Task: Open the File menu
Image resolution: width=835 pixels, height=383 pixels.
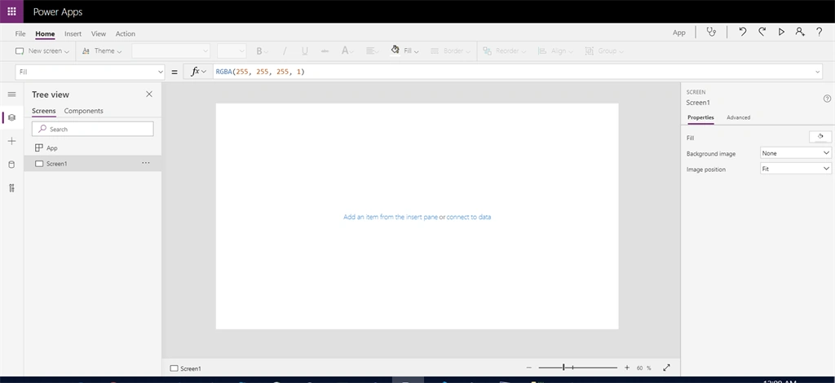Action: pos(20,33)
